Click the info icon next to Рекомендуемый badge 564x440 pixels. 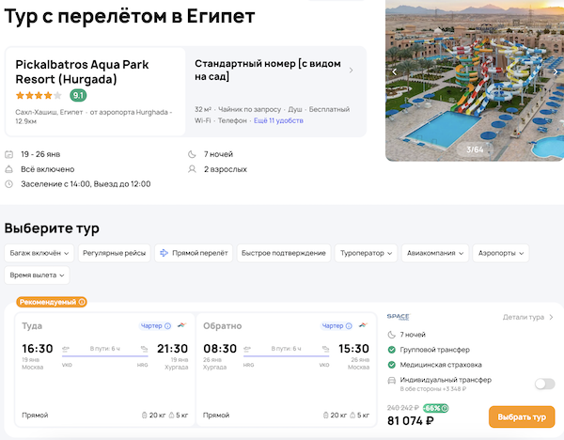pyautogui.click(x=82, y=302)
